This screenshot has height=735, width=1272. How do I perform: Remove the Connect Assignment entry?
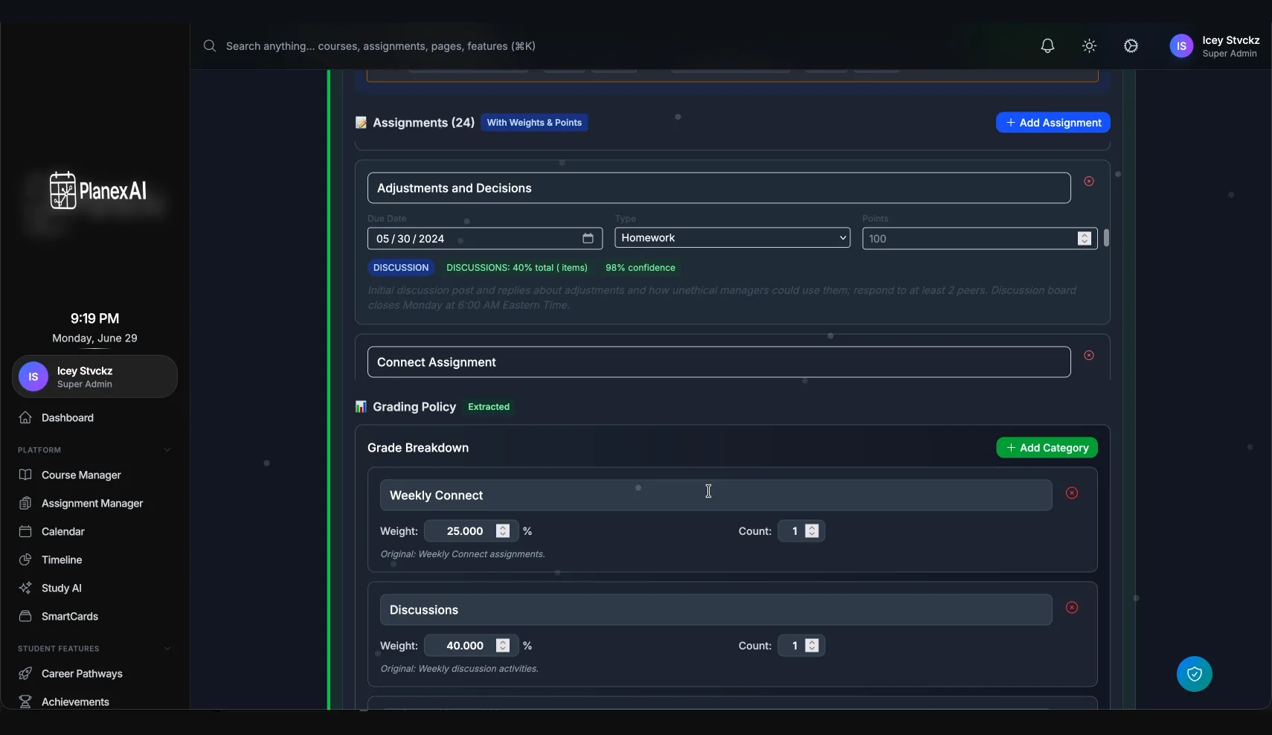1089,356
